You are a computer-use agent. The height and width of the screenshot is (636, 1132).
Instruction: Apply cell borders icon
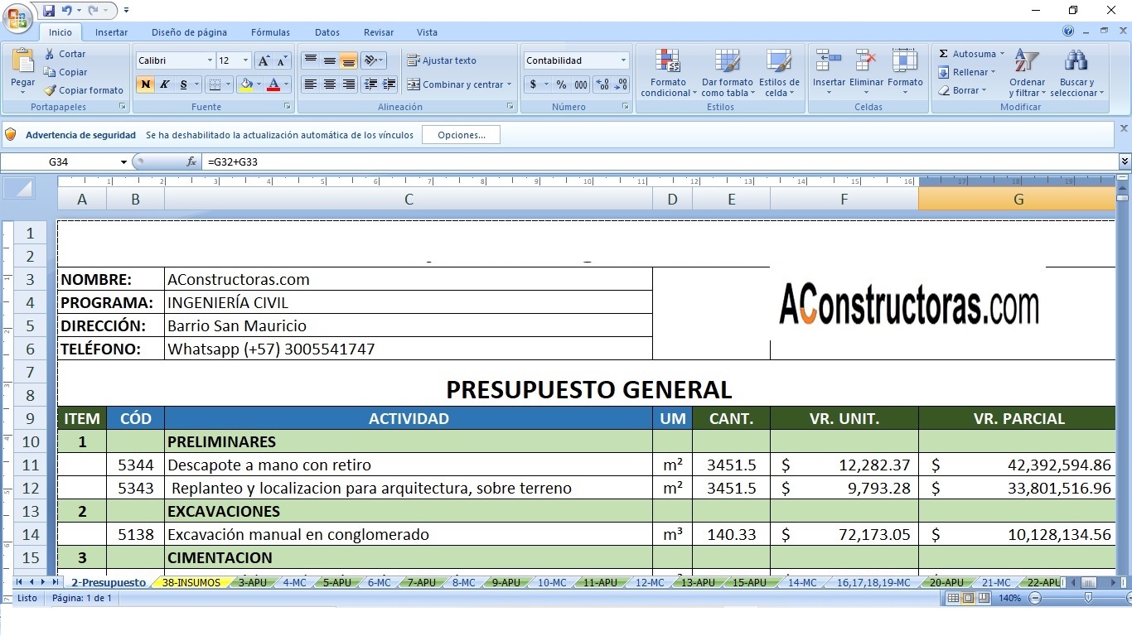pos(214,84)
